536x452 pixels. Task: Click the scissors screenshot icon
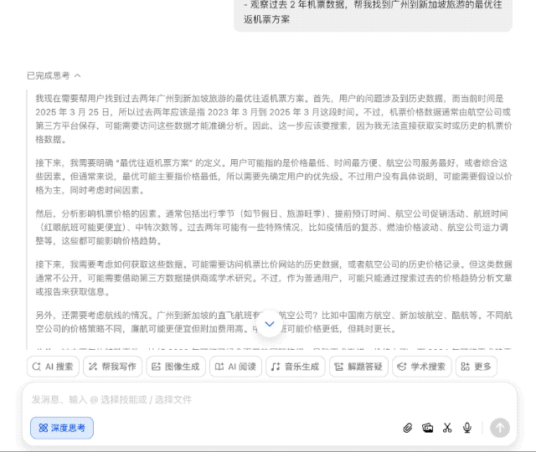point(447,428)
